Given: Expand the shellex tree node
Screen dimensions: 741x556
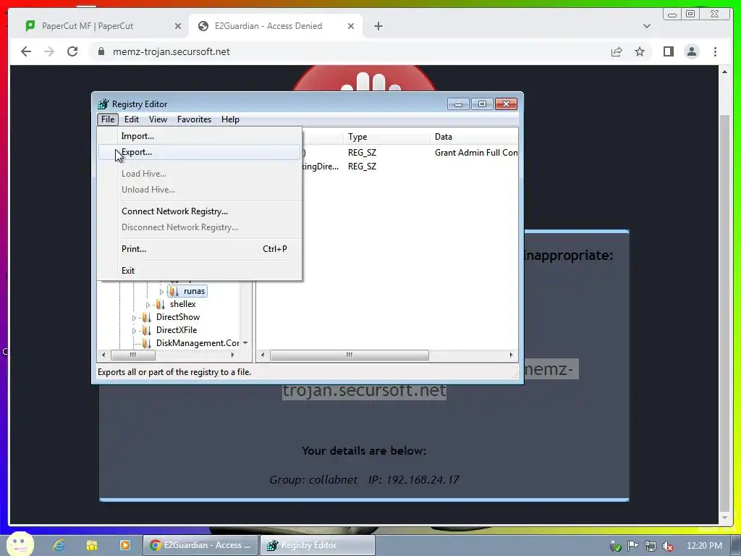Looking at the screenshot, I should [148, 305].
